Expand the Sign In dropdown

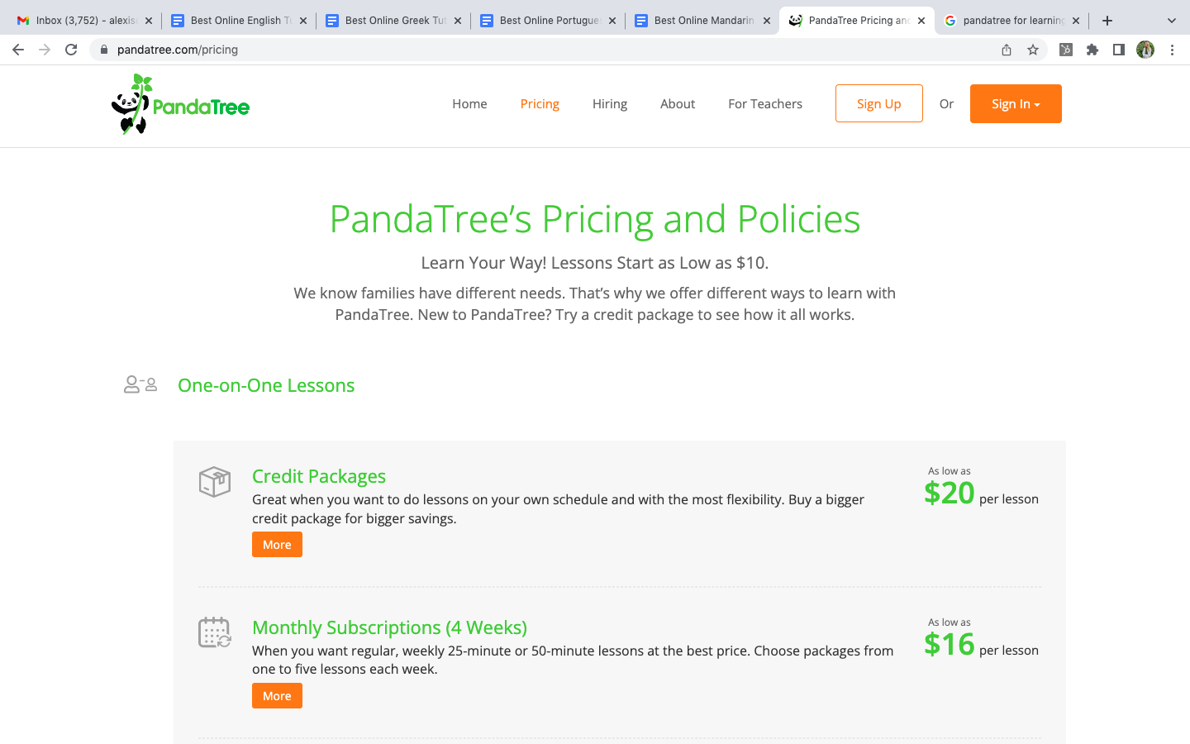tap(1016, 104)
